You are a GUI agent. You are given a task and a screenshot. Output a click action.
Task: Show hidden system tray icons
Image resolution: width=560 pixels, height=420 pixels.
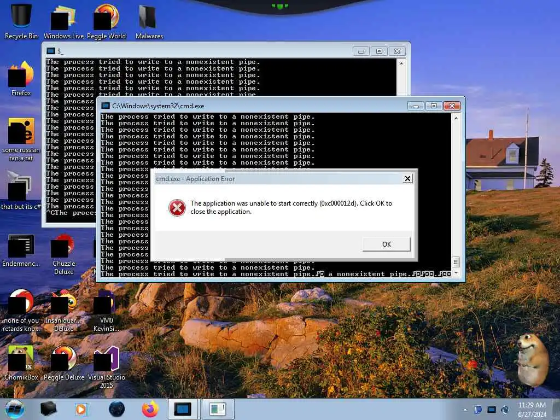click(x=465, y=410)
